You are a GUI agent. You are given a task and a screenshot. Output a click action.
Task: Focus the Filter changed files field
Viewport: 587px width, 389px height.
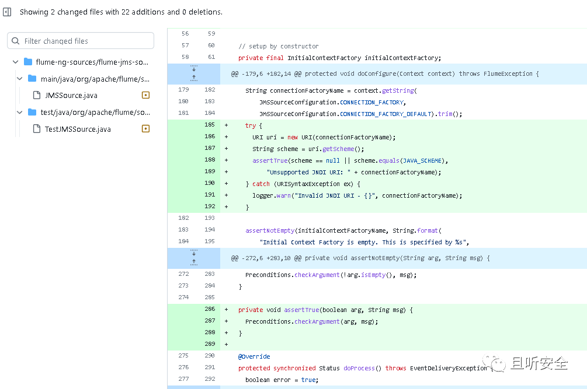pos(81,41)
